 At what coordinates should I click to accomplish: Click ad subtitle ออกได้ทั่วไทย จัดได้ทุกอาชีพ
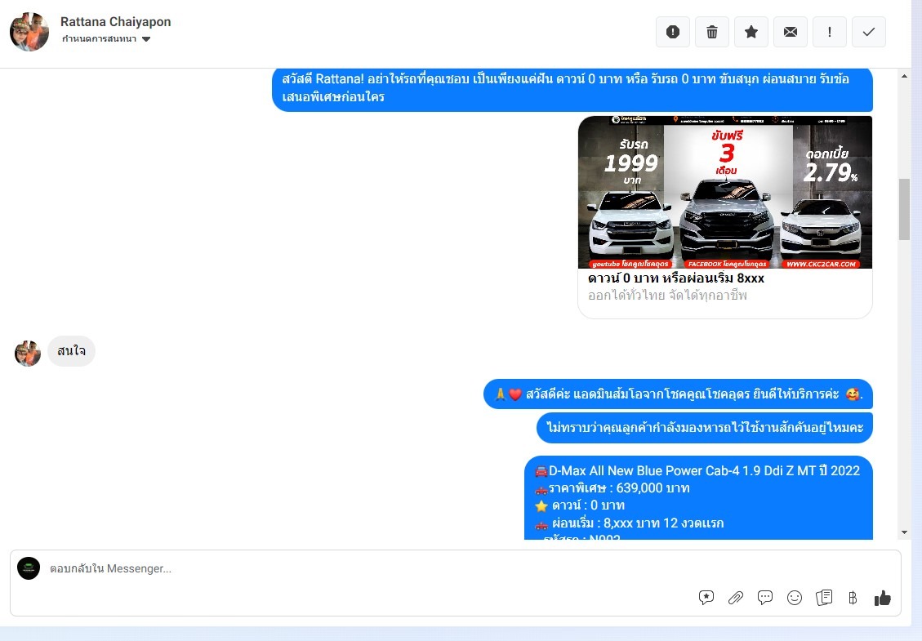click(x=667, y=296)
